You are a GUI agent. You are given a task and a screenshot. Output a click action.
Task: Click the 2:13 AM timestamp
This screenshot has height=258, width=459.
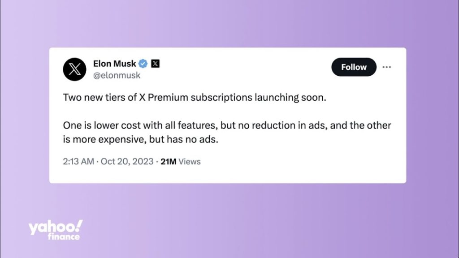tap(78, 161)
